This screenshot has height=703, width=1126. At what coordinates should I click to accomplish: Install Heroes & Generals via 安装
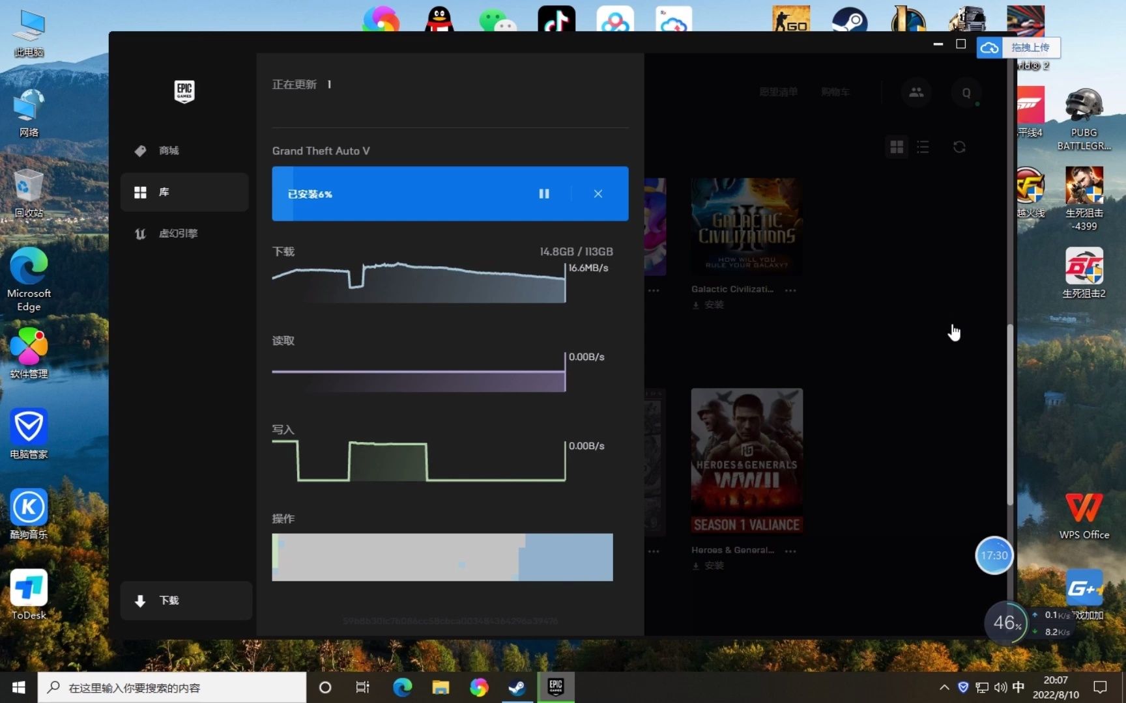click(x=708, y=566)
